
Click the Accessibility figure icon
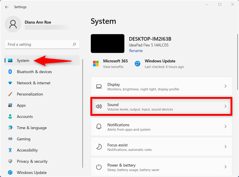click(10, 150)
